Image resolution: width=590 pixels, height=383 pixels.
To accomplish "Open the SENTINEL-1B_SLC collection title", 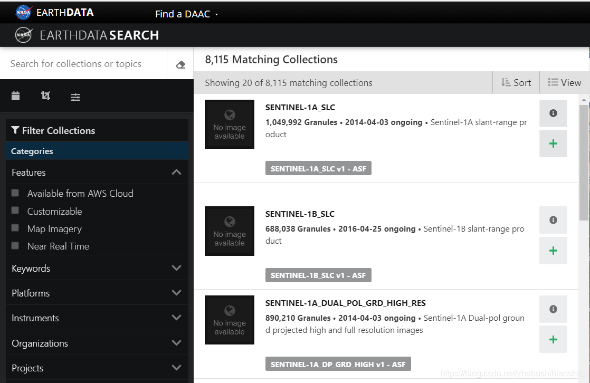I will (x=300, y=214).
